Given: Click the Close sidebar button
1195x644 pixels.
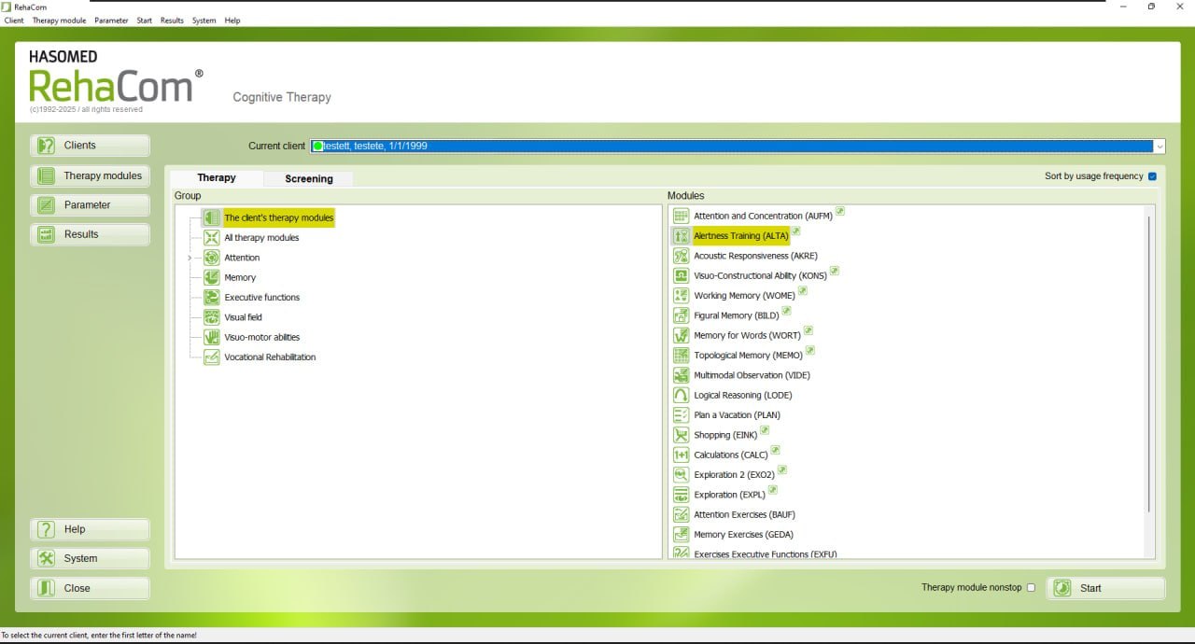Looking at the screenshot, I should [x=91, y=588].
